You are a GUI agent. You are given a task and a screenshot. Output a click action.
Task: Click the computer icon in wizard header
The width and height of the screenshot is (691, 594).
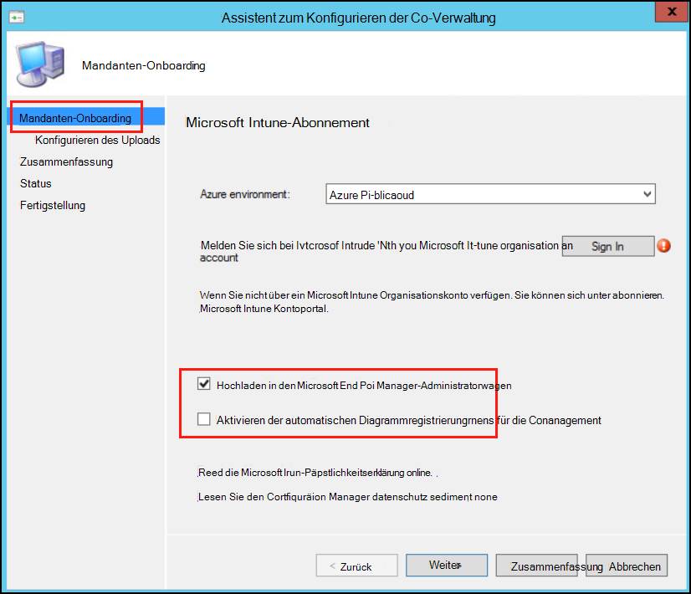pyautogui.click(x=40, y=64)
